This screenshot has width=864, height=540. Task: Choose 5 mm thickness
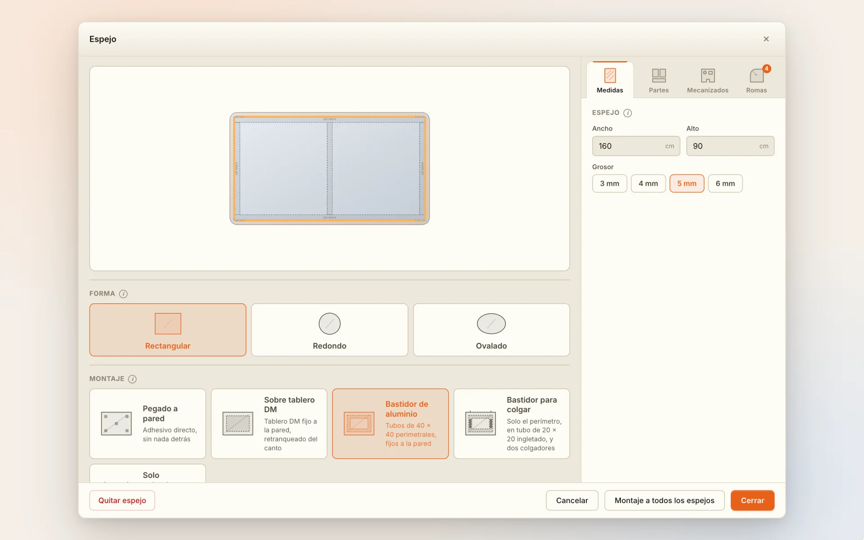pos(687,184)
